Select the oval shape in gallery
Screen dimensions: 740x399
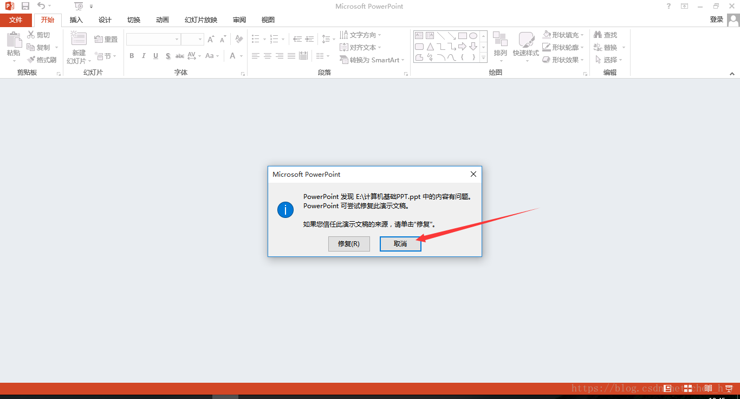[473, 36]
